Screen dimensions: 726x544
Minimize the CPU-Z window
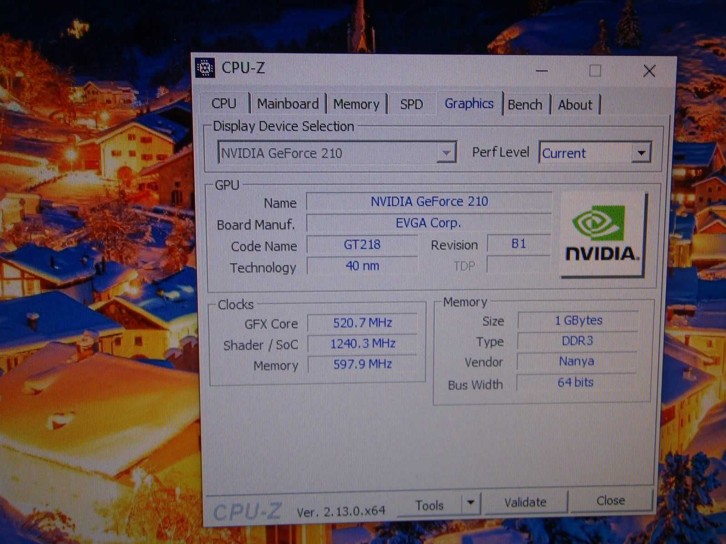542,71
